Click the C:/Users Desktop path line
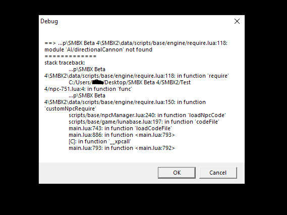The width and height of the screenshot is (287, 215). pos(130,82)
